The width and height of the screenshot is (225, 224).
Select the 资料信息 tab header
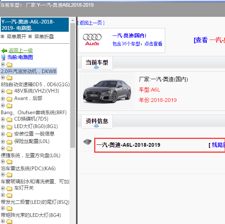(97, 122)
